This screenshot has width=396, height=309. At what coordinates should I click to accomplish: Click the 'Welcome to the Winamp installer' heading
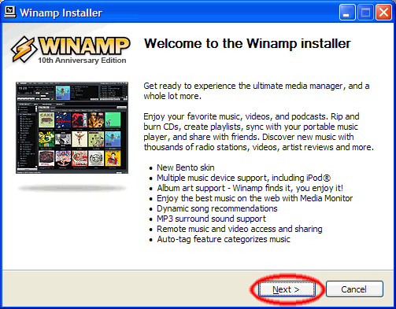247,43
